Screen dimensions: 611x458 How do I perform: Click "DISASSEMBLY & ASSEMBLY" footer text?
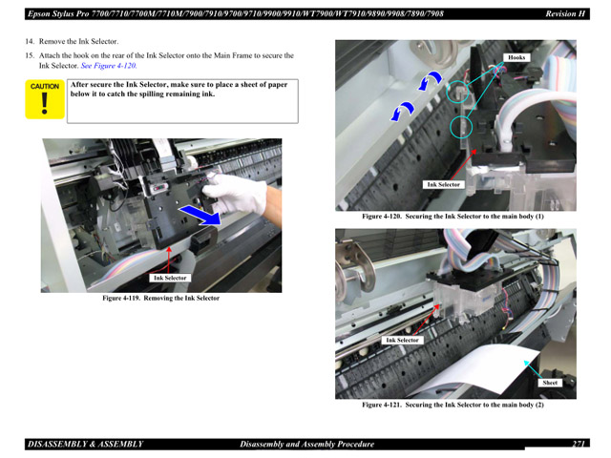point(86,444)
